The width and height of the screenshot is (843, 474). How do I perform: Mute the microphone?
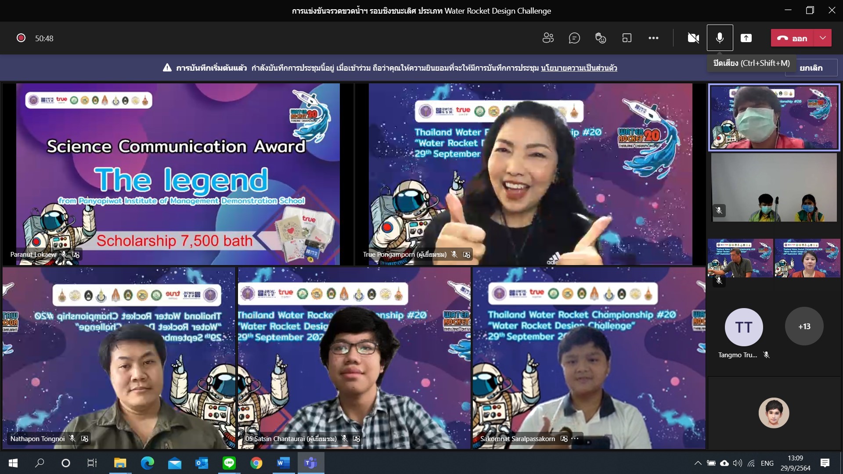(x=720, y=38)
